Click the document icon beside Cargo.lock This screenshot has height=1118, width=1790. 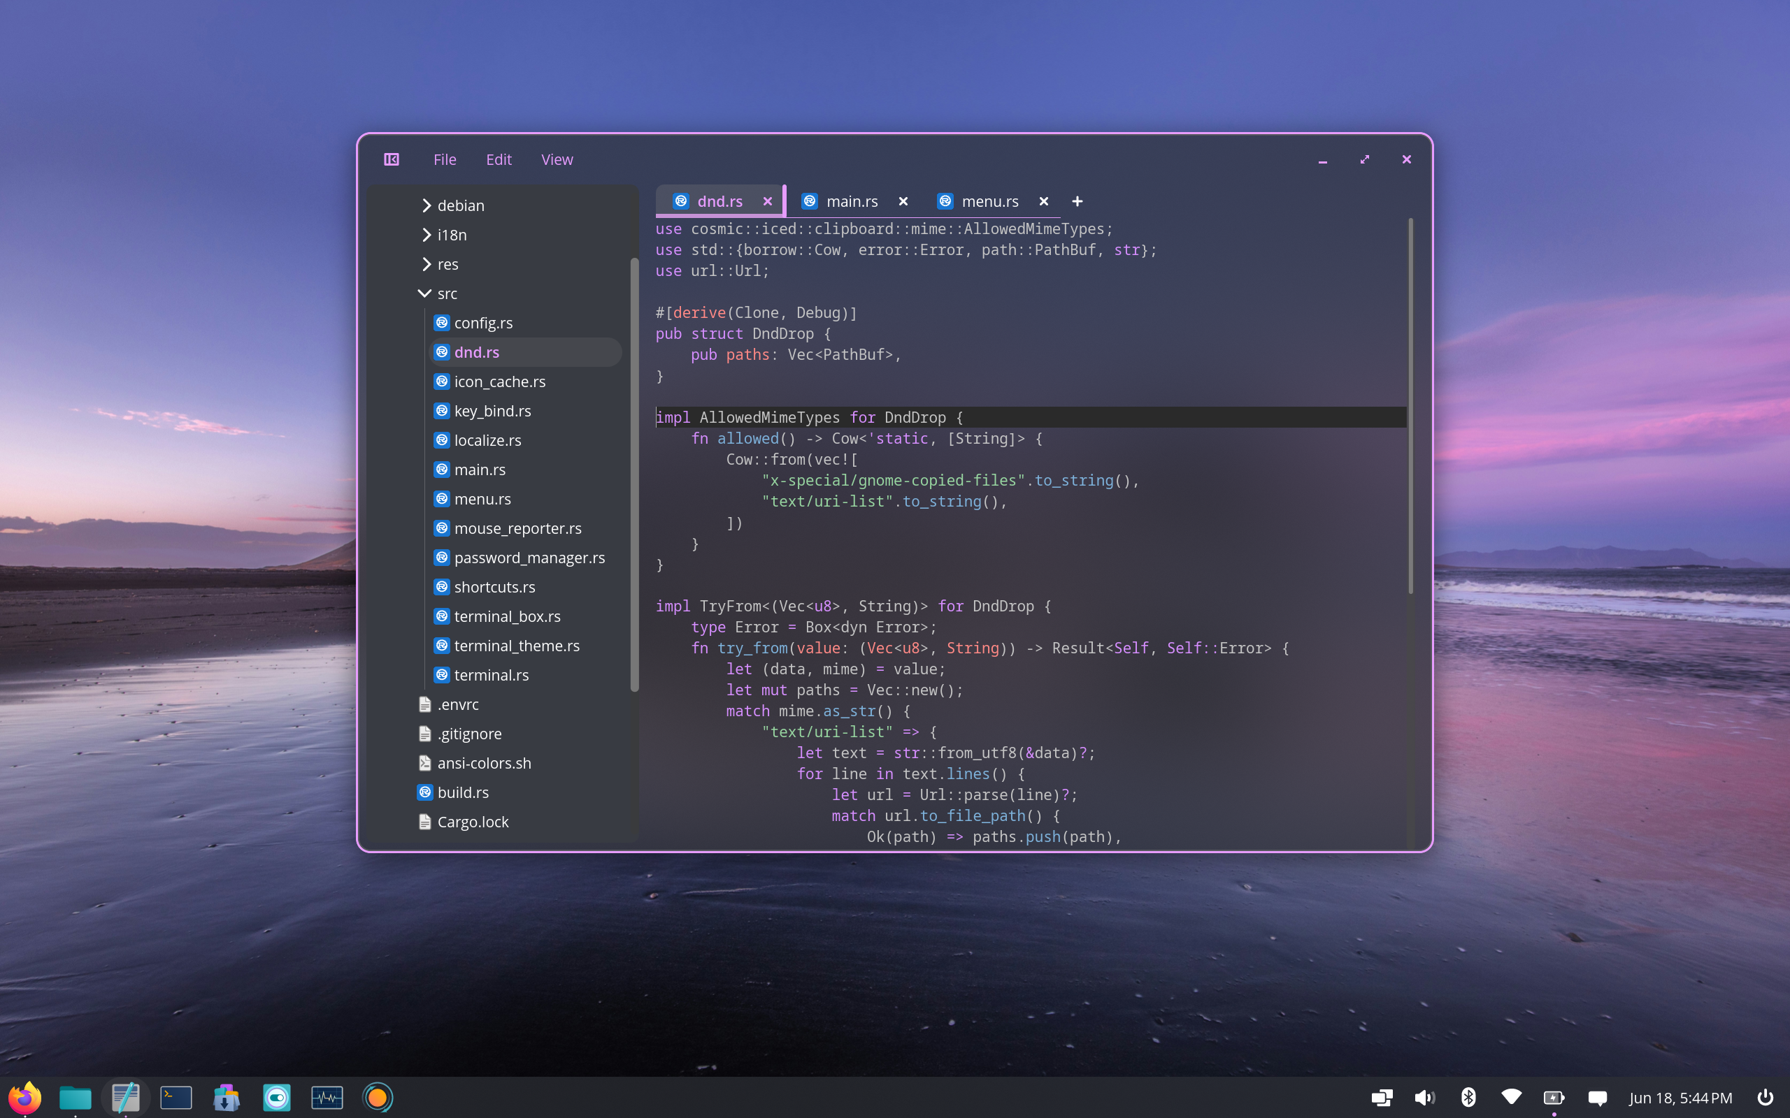(424, 822)
